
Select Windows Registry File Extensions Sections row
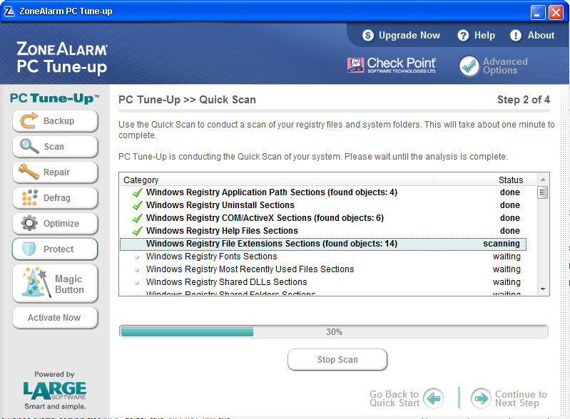click(x=322, y=244)
